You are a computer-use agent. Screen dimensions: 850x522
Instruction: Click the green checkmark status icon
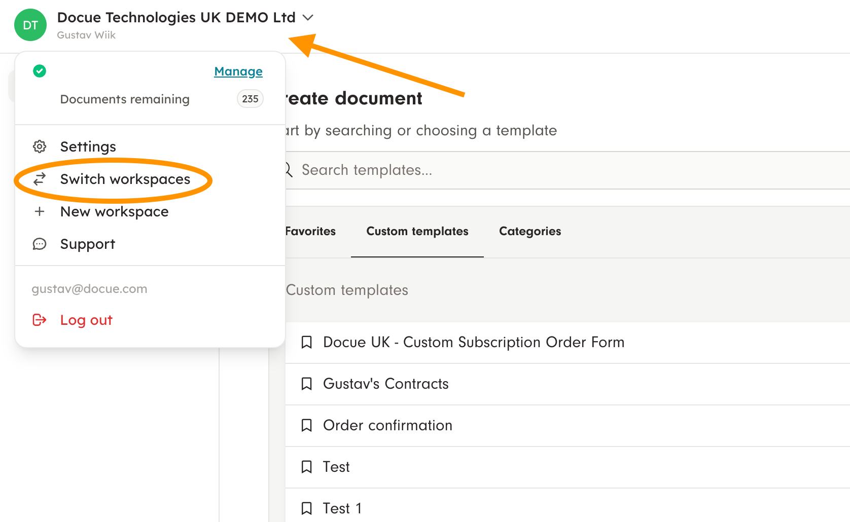pyautogui.click(x=40, y=71)
